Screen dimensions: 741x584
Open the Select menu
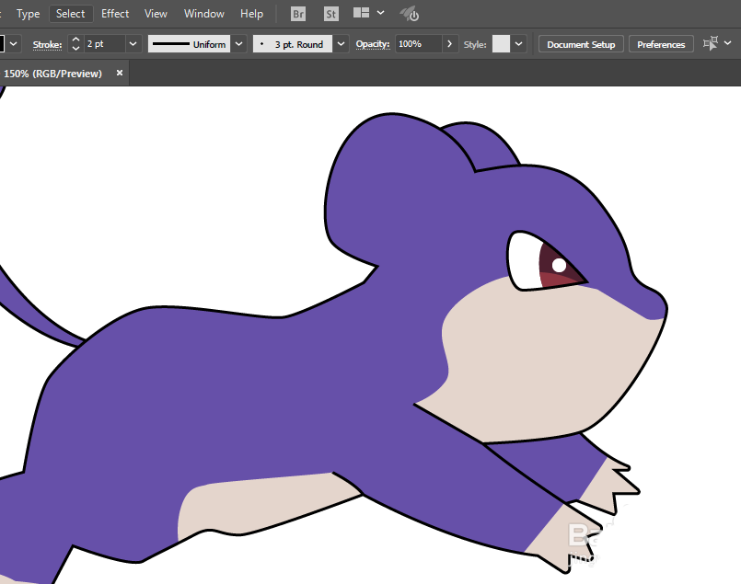coord(70,14)
